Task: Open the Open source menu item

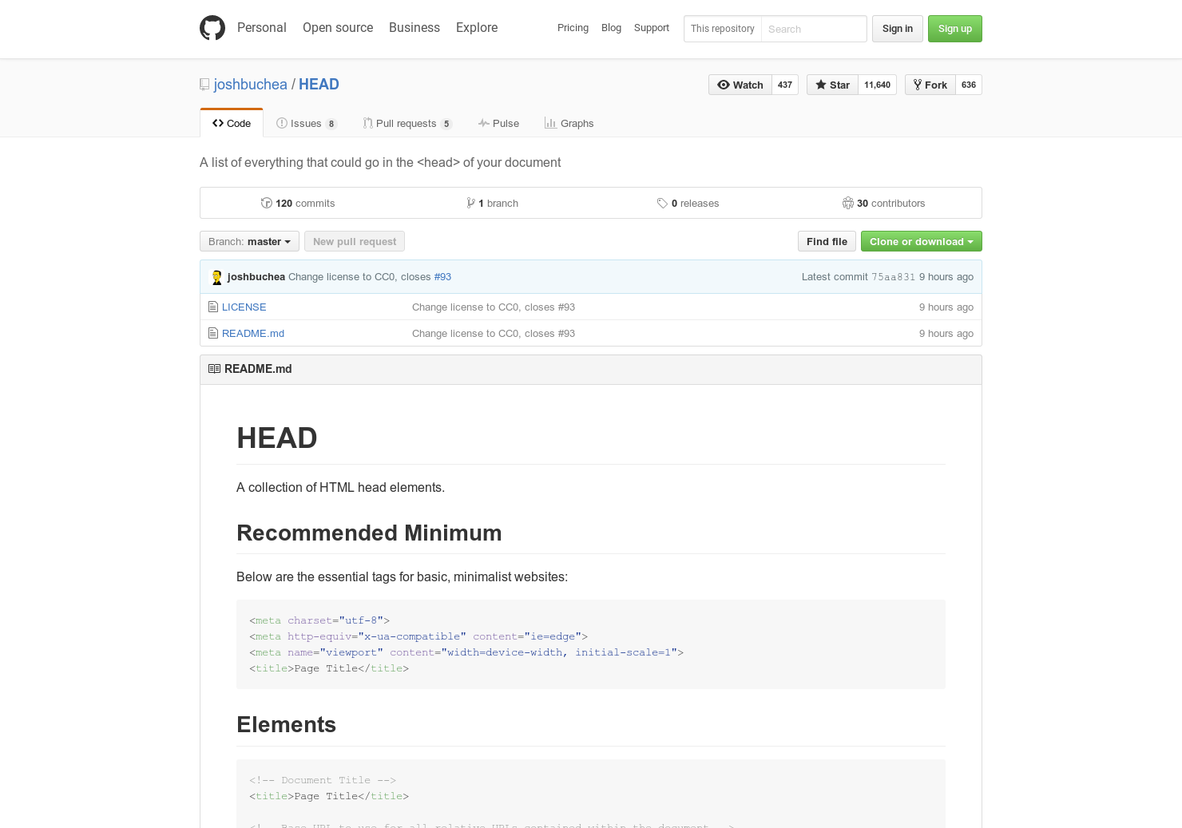Action: (x=338, y=27)
